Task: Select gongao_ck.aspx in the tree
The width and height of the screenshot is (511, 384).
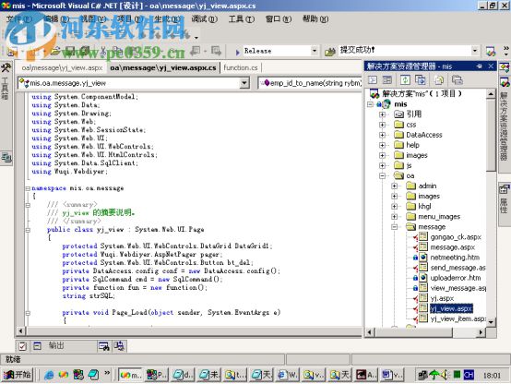Action: pyautogui.click(x=456, y=237)
